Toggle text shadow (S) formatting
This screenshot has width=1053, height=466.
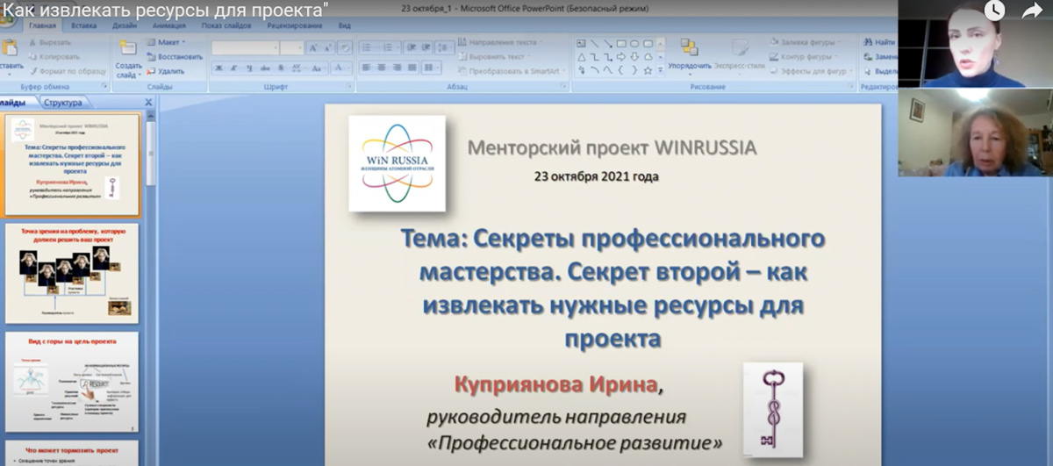click(x=281, y=68)
